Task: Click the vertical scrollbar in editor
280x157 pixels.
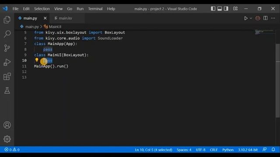Action: coord(278,80)
